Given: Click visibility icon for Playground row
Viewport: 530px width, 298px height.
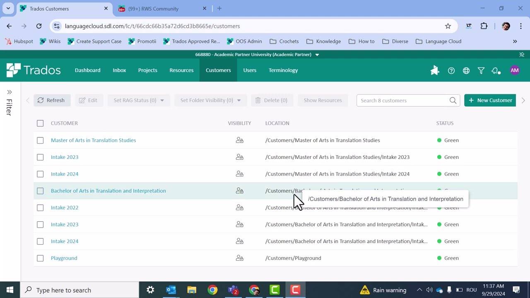Looking at the screenshot, I should pos(239,258).
